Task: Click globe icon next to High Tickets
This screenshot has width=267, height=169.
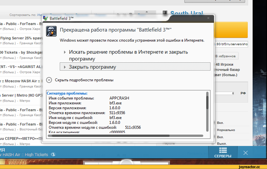Action: pos(53,154)
